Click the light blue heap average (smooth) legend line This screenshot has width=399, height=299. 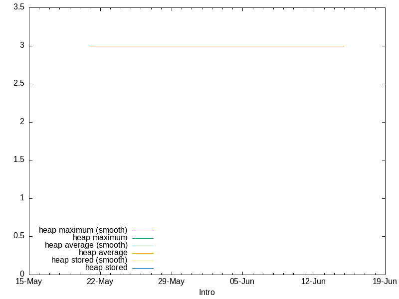point(143,246)
